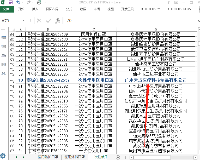Image resolution: width=200 pixels, height=160 pixels.
Task: Click the horizontal scrollbar right arrow
Action: [195, 157]
